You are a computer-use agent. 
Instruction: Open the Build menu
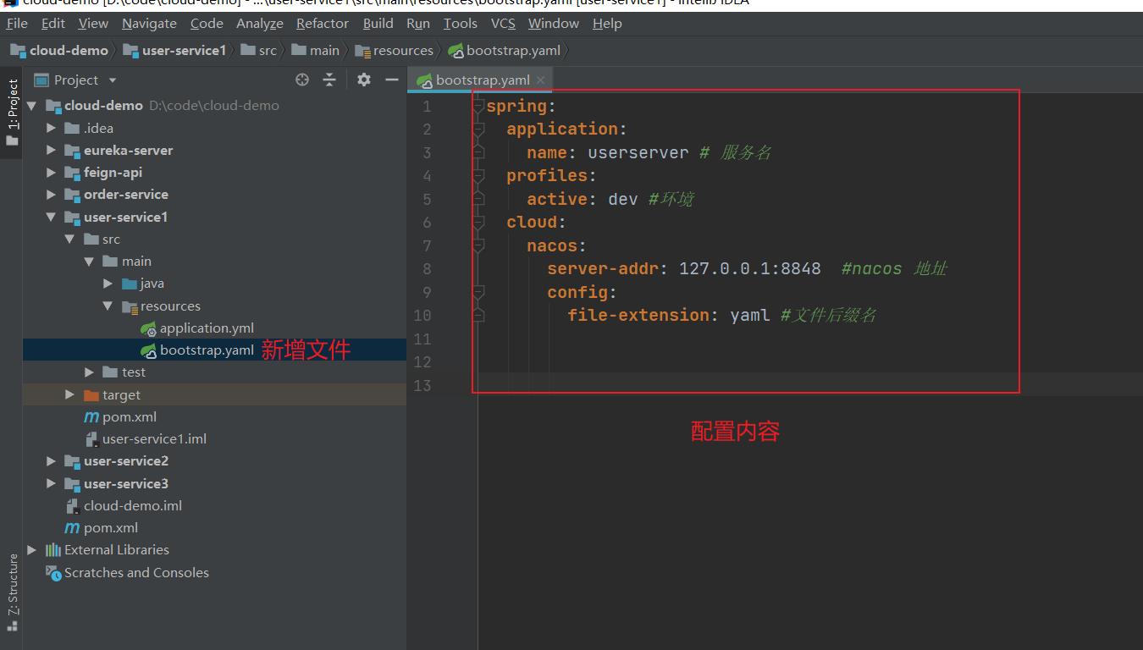pos(378,24)
